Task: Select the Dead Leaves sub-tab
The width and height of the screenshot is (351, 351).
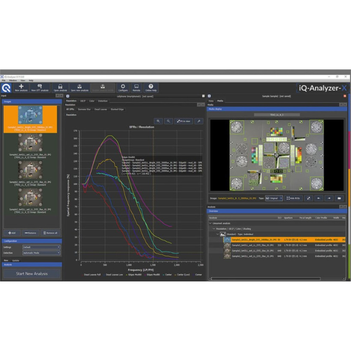Action: coord(101,109)
